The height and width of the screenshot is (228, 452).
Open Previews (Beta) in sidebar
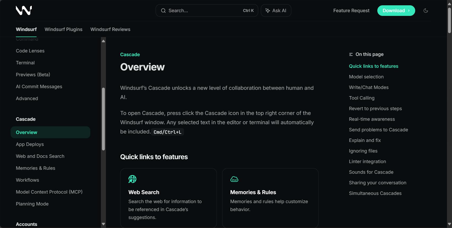(33, 75)
